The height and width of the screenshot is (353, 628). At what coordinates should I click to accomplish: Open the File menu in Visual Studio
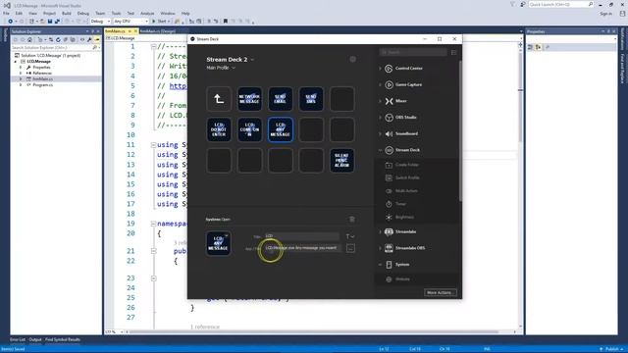coord(7,13)
